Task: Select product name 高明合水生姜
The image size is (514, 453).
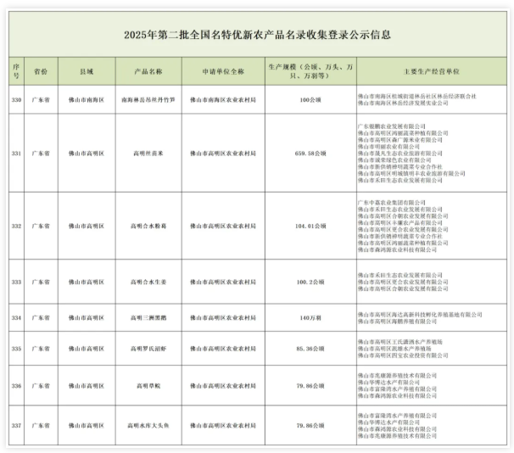Action: 149,282
